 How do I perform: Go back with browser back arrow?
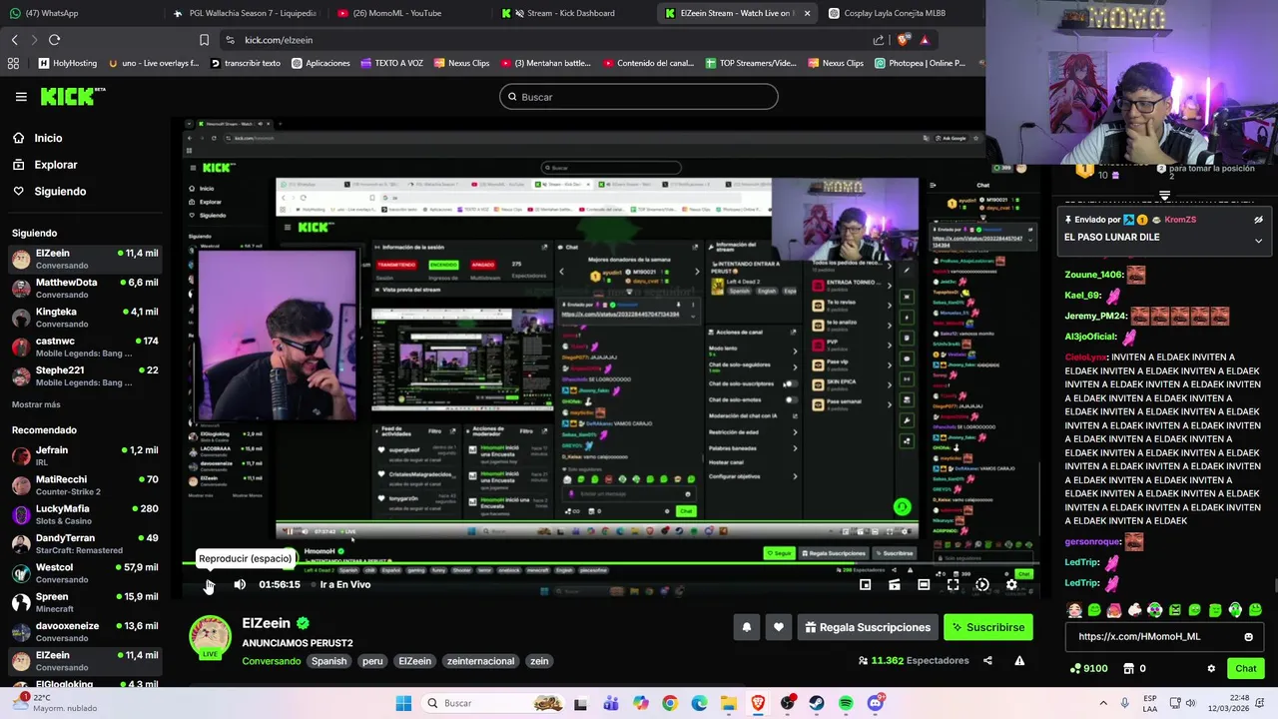click(14, 40)
